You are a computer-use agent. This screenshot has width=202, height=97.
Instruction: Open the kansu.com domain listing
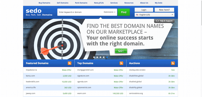point(30,76)
